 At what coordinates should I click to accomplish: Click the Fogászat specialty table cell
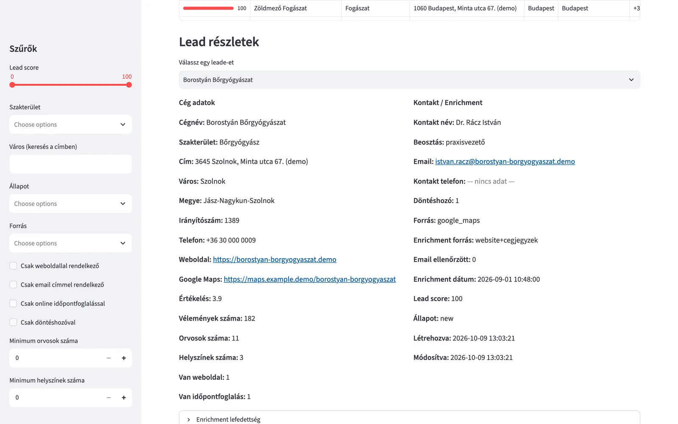(x=375, y=8)
